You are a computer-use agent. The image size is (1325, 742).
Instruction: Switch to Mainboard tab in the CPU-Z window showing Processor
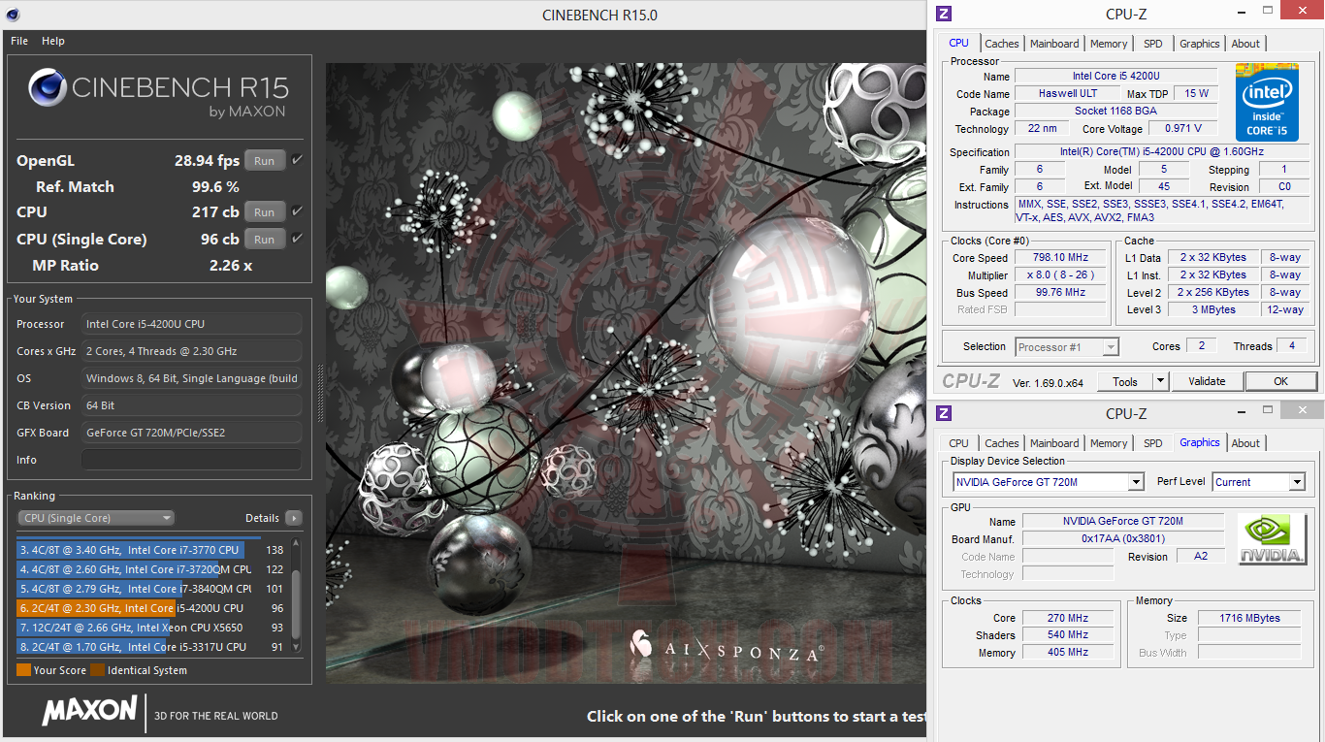tap(1054, 44)
